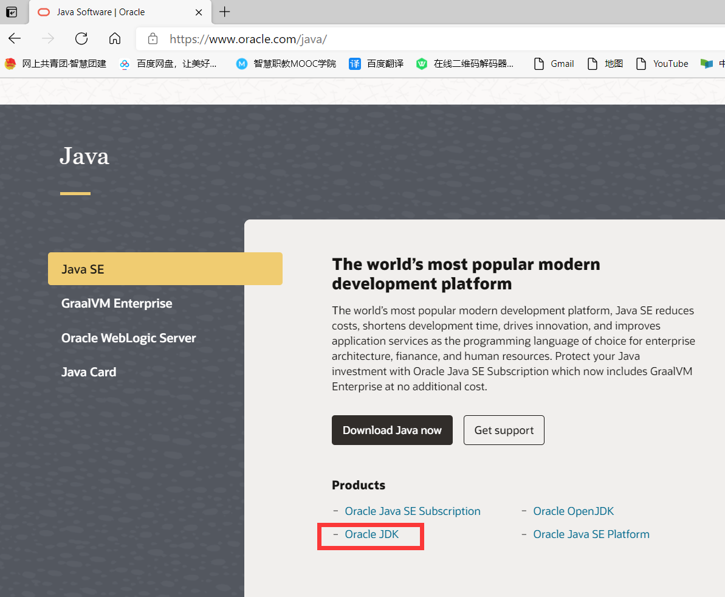725x597 pixels.
Task: Open a new browser tab
Action: click(225, 12)
